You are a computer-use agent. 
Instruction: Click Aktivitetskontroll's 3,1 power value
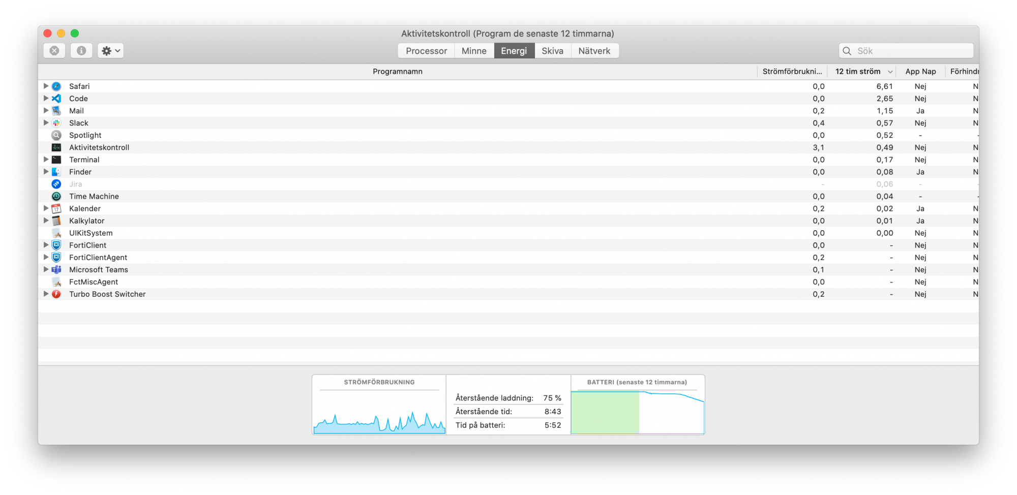point(819,147)
